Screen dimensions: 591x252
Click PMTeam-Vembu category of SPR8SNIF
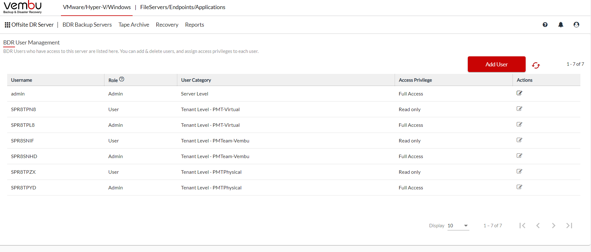[x=215, y=141]
